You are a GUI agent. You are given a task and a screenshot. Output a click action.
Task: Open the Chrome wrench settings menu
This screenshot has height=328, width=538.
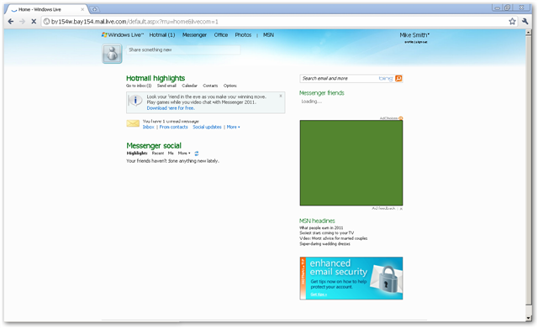525,22
